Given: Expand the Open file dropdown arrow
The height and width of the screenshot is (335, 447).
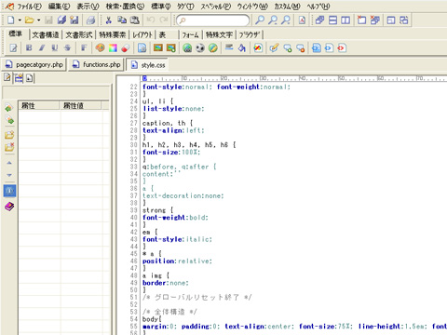Looking at the screenshot, I should point(39,20).
